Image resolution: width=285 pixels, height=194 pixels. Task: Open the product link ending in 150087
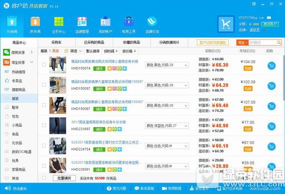click(x=107, y=82)
